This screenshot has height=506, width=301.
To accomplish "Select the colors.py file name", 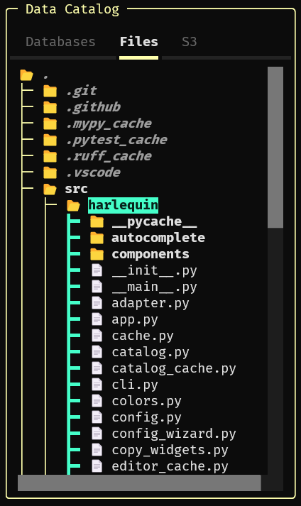I will [x=147, y=401].
